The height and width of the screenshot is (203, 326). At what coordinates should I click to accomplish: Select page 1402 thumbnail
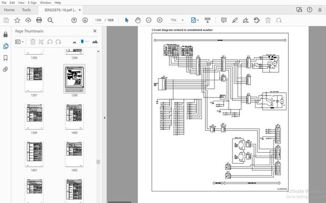click(x=74, y=154)
